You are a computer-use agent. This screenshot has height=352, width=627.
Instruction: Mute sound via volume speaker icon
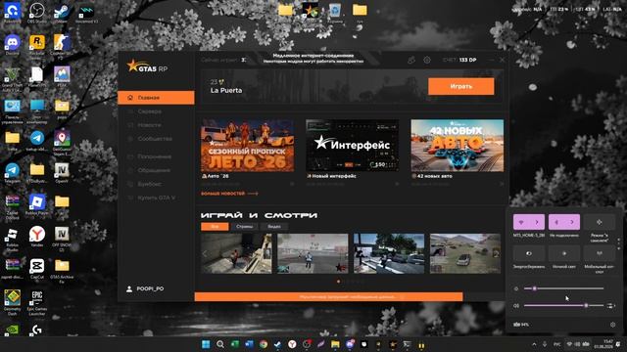tap(516, 306)
